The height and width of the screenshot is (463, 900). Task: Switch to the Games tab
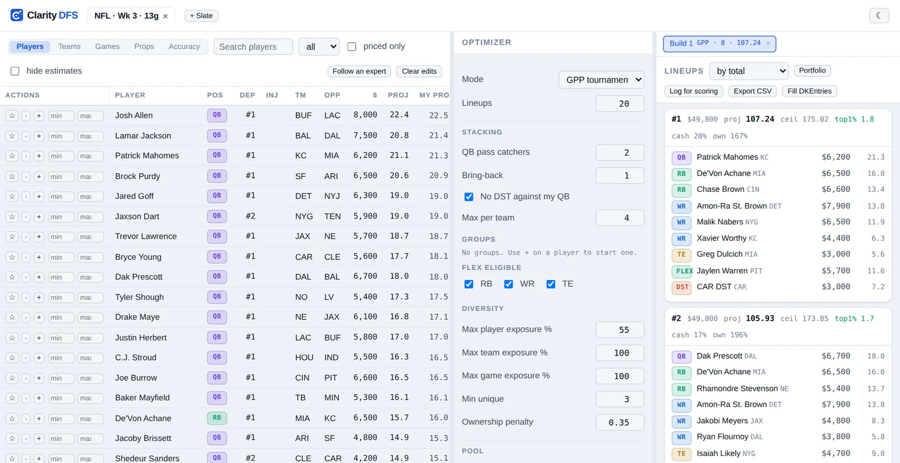(107, 47)
